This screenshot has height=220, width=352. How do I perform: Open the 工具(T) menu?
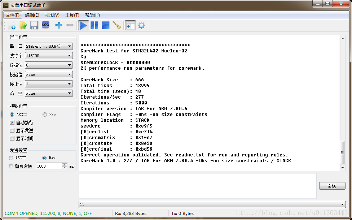tap(72, 15)
